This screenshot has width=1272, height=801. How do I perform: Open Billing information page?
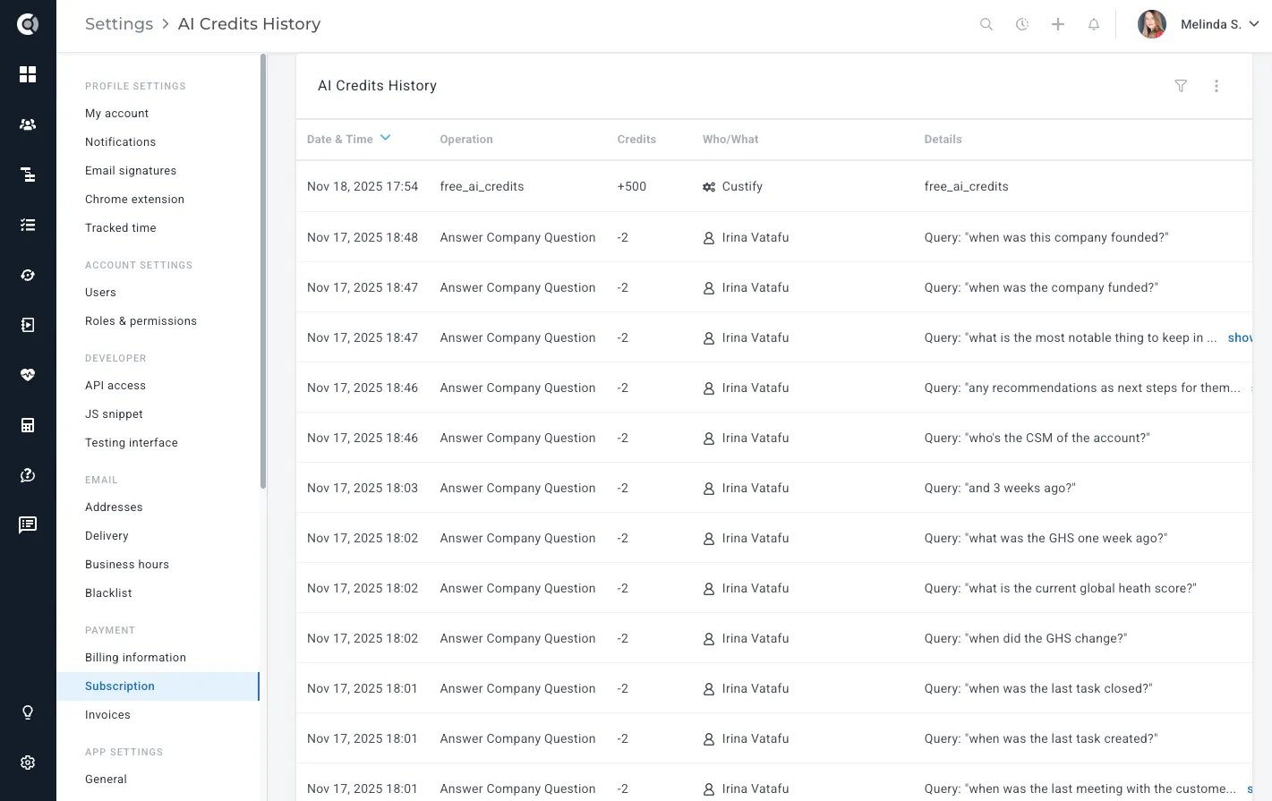(136, 658)
